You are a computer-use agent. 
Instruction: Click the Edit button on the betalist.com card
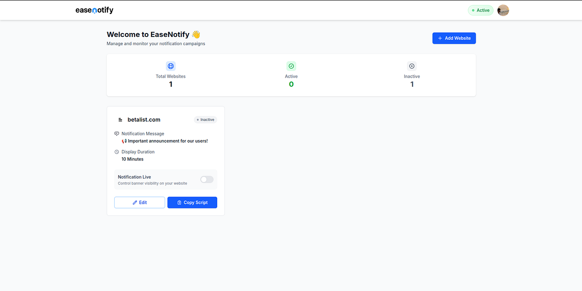click(139, 202)
